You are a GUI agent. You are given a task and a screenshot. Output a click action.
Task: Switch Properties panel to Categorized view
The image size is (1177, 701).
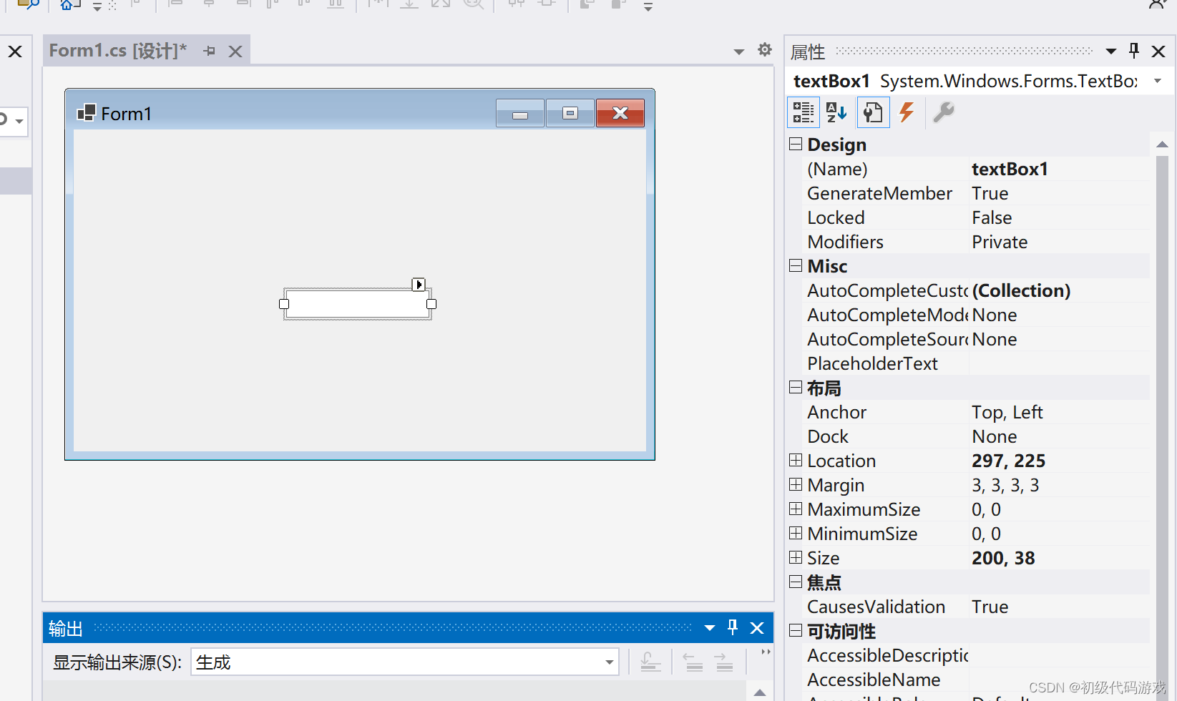pos(803,112)
